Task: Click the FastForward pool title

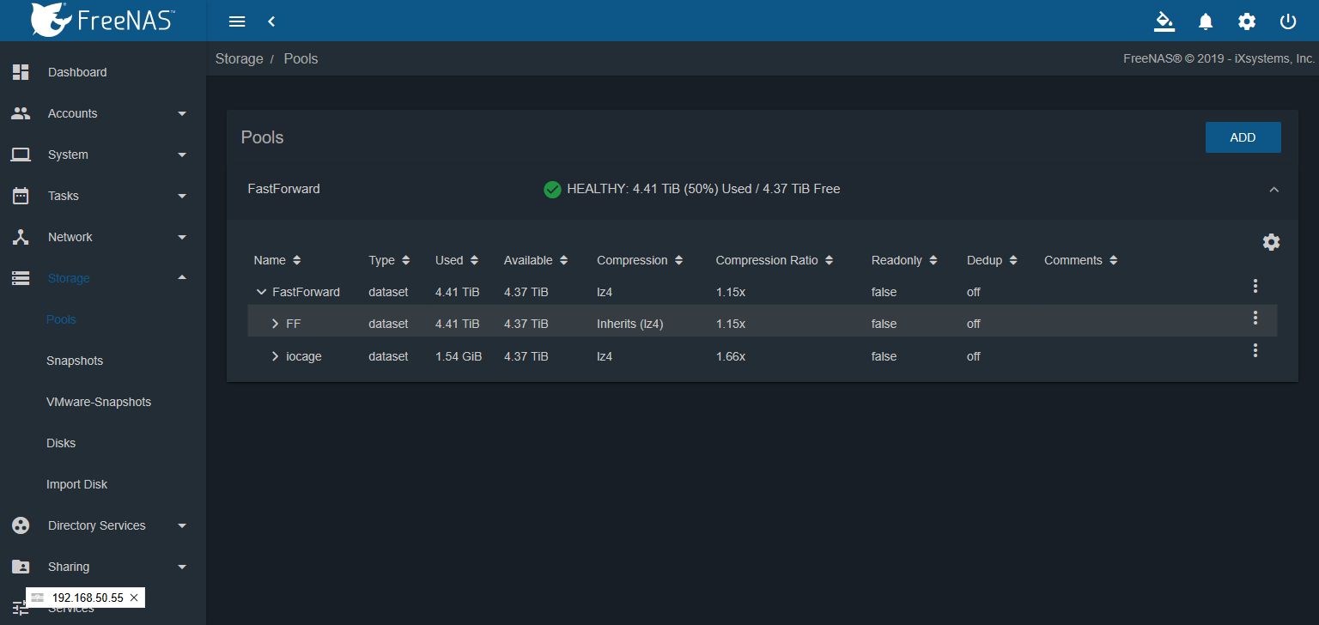Action: click(x=283, y=189)
